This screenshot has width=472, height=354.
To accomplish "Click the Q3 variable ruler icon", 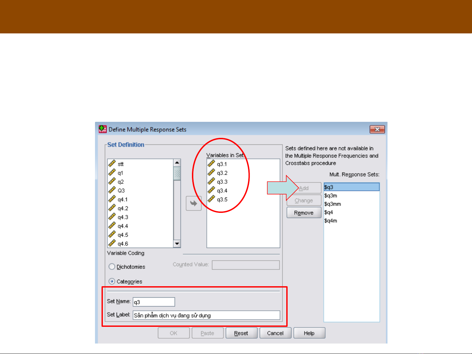I will click(x=112, y=190).
